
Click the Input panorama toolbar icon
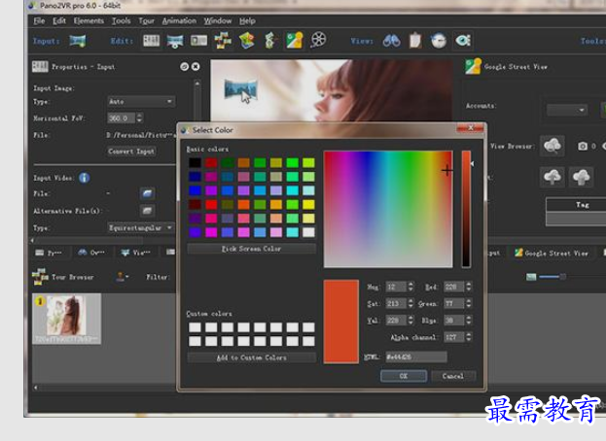click(78, 41)
